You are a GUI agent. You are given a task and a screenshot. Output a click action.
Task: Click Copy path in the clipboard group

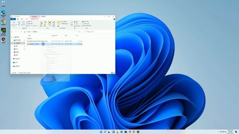(30, 24)
